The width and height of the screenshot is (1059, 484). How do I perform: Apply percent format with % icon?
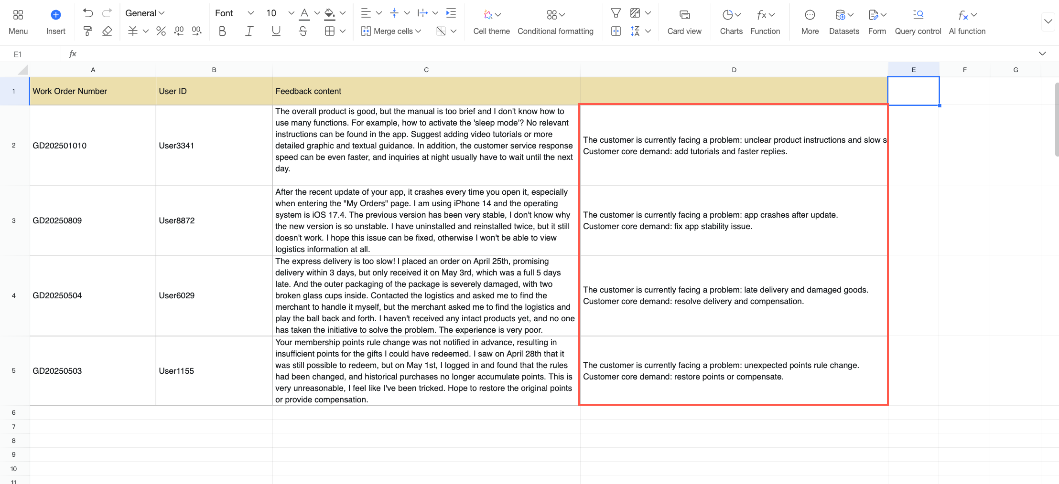coord(161,32)
